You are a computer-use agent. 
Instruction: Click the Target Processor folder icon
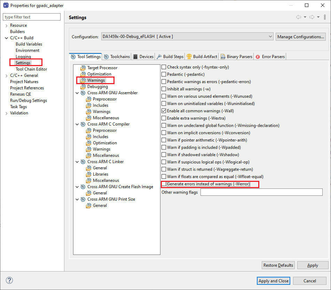point(83,68)
